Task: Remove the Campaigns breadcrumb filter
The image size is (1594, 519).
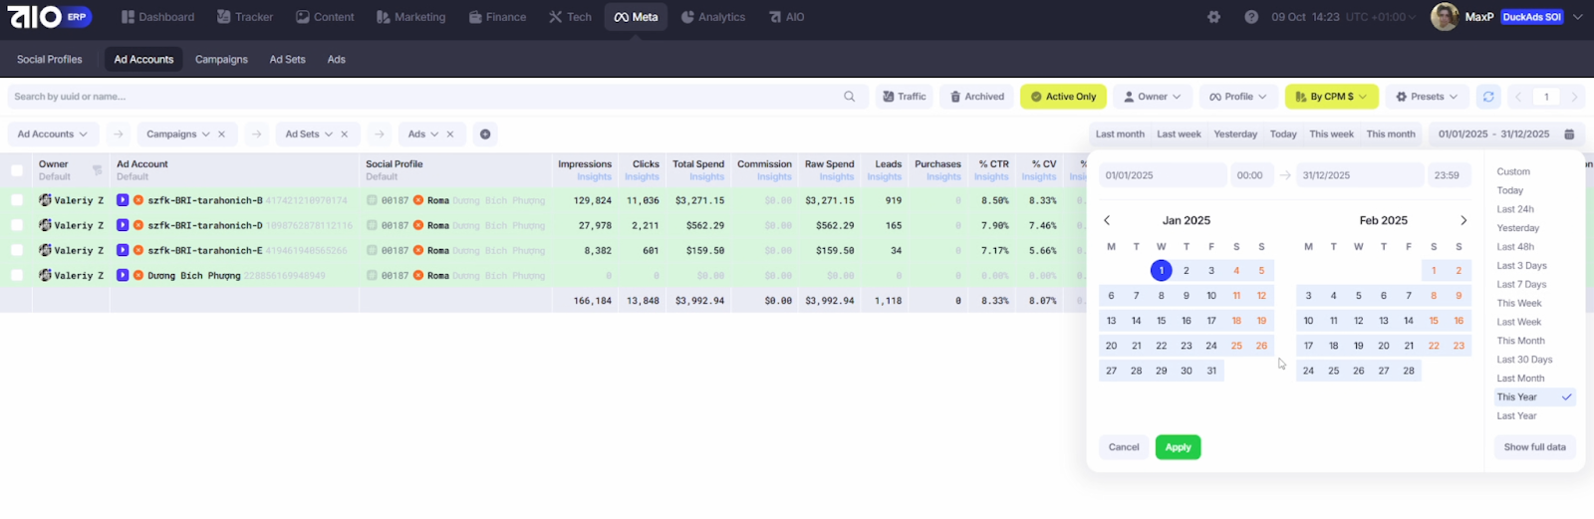Action: click(221, 134)
